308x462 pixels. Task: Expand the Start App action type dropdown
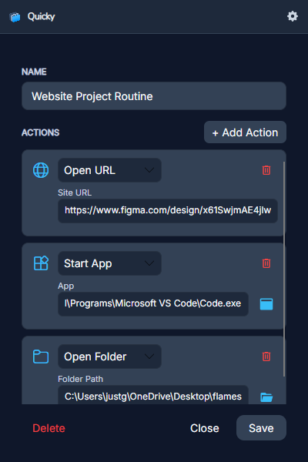click(x=109, y=263)
